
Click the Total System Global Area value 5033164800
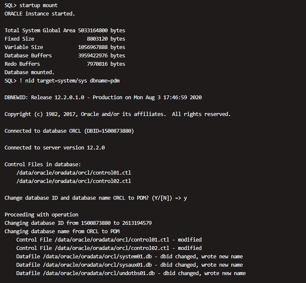point(93,30)
